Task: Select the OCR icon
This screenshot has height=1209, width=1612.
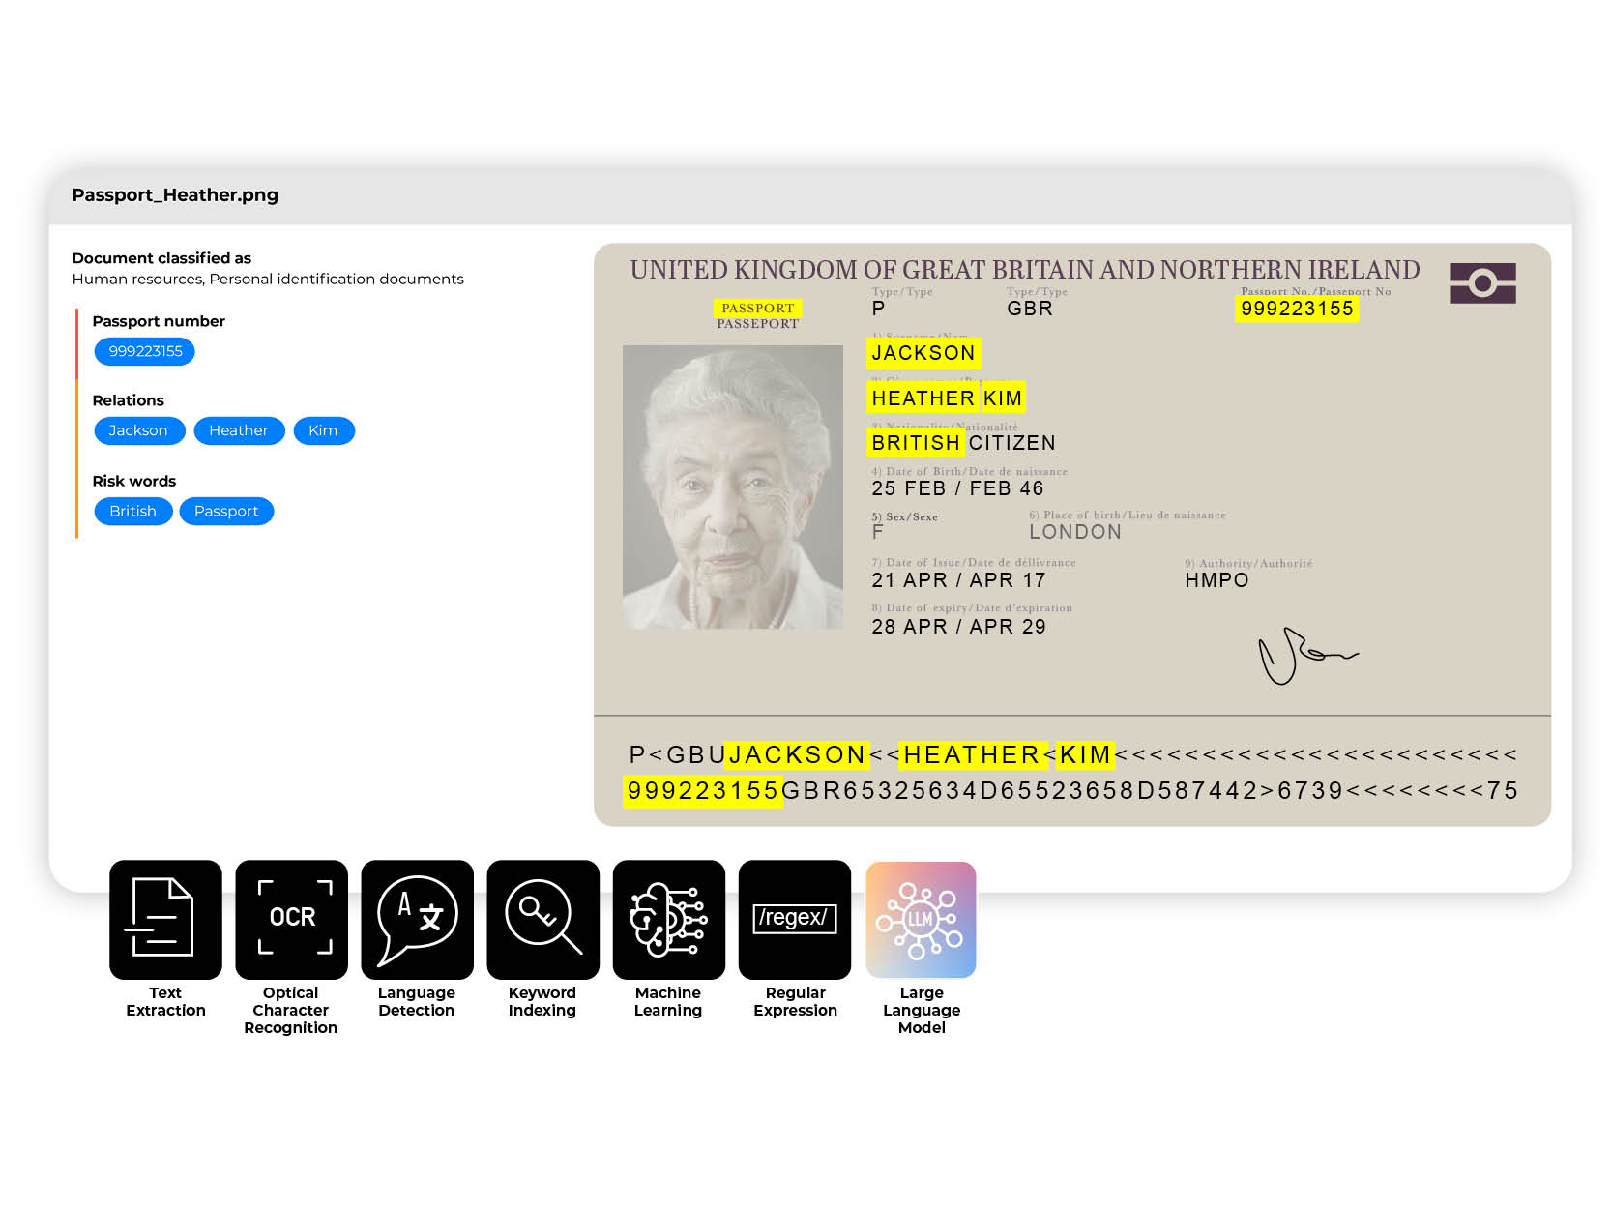Action: point(291,919)
